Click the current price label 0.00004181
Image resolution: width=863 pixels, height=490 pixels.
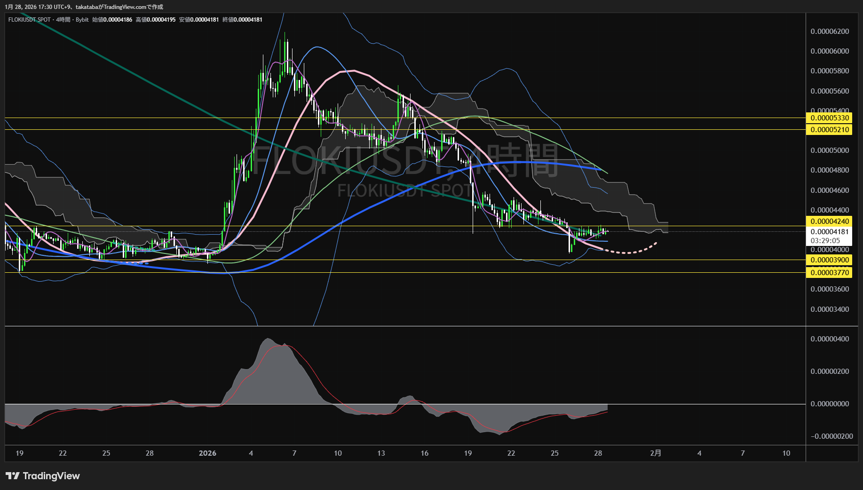click(830, 232)
